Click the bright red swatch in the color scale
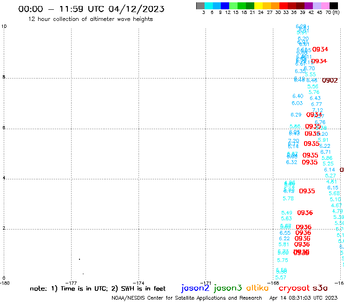The width and height of the screenshot is (344, 302). coord(284,6)
